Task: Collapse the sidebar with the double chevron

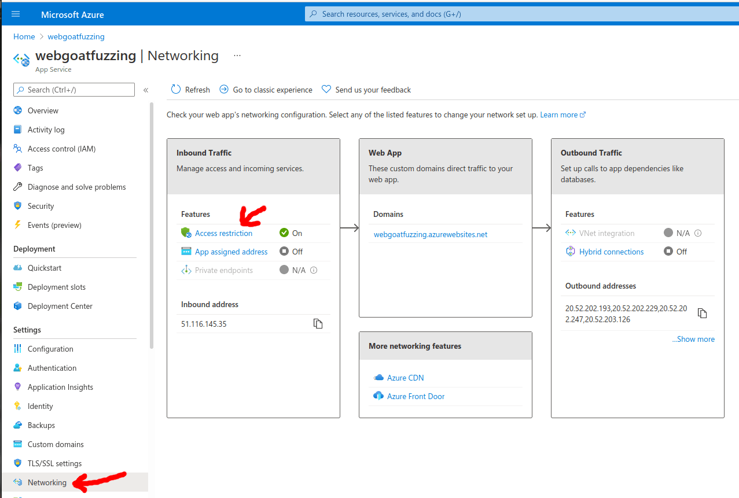Action: pyautogui.click(x=146, y=90)
